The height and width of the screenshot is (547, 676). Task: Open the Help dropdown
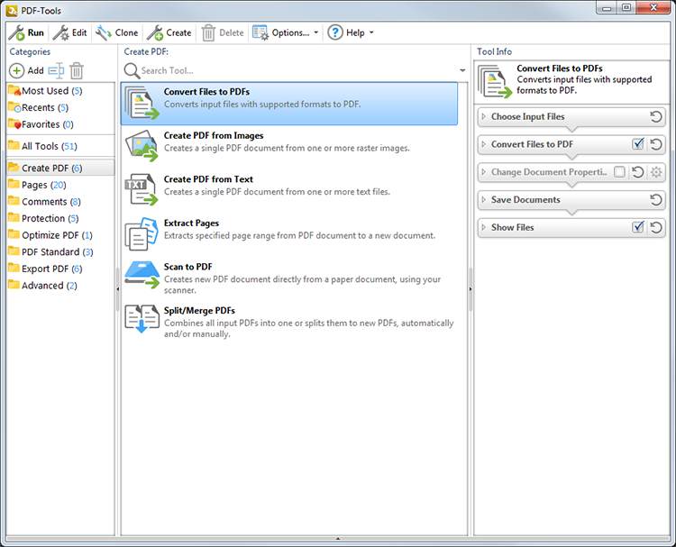[x=351, y=32]
